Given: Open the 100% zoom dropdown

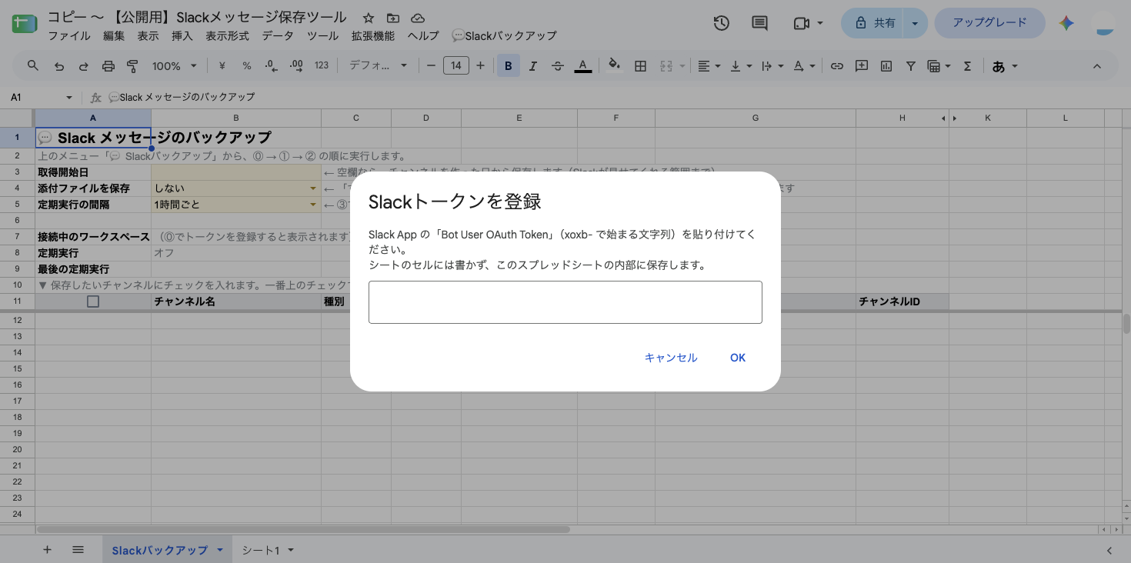Looking at the screenshot, I should tap(175, 66).
